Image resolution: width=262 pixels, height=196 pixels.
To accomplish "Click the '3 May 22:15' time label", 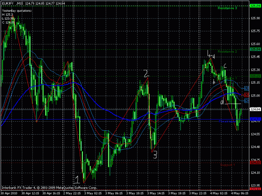I will coord(198,193).
